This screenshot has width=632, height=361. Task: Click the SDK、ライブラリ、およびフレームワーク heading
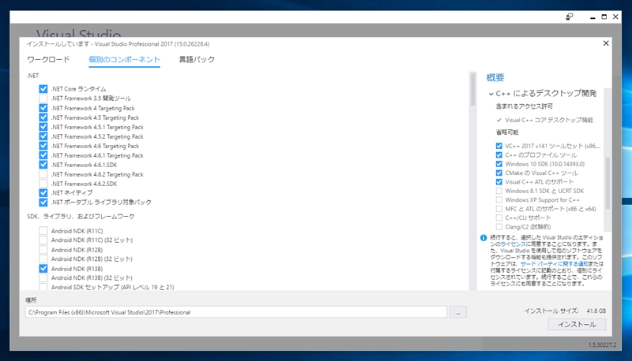[81, 216]
